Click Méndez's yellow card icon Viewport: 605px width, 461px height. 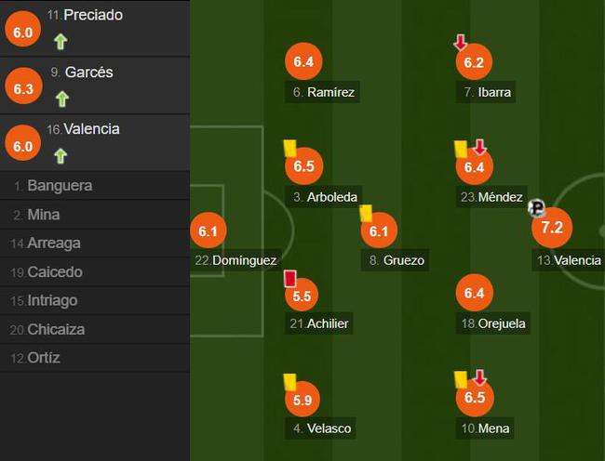(x=461, y=149)
